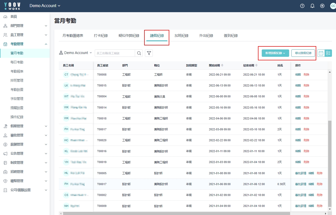Switch to the 加班紀錄 tab
Screen dimensions: 336x215
181,36
